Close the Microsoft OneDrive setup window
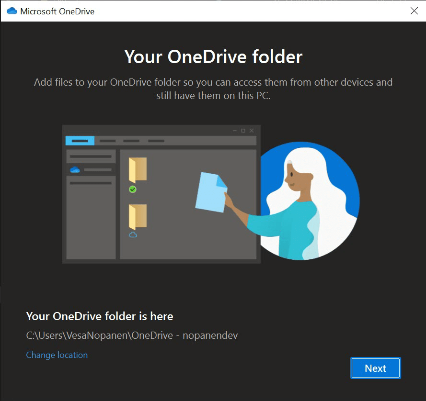The height and width of the screenshot is (401, 426). (414, 11)
